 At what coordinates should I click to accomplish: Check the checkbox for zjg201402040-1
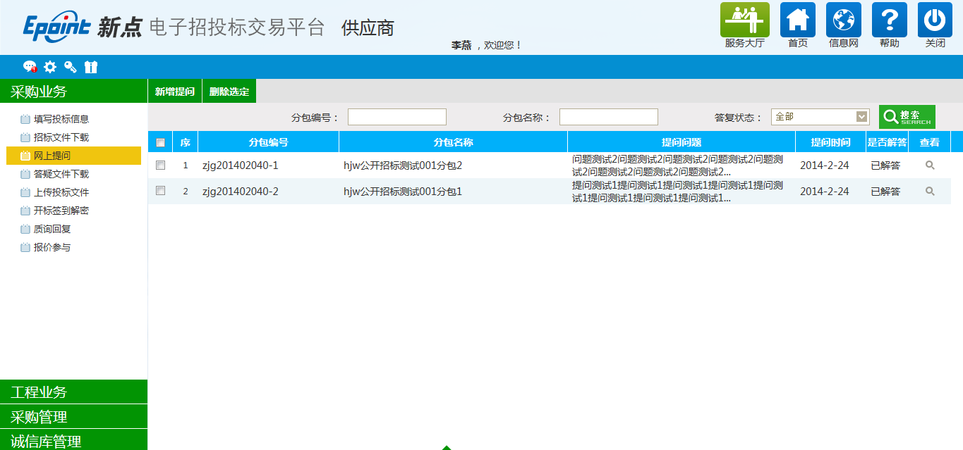pyautogui.click(x=160, y=164)
